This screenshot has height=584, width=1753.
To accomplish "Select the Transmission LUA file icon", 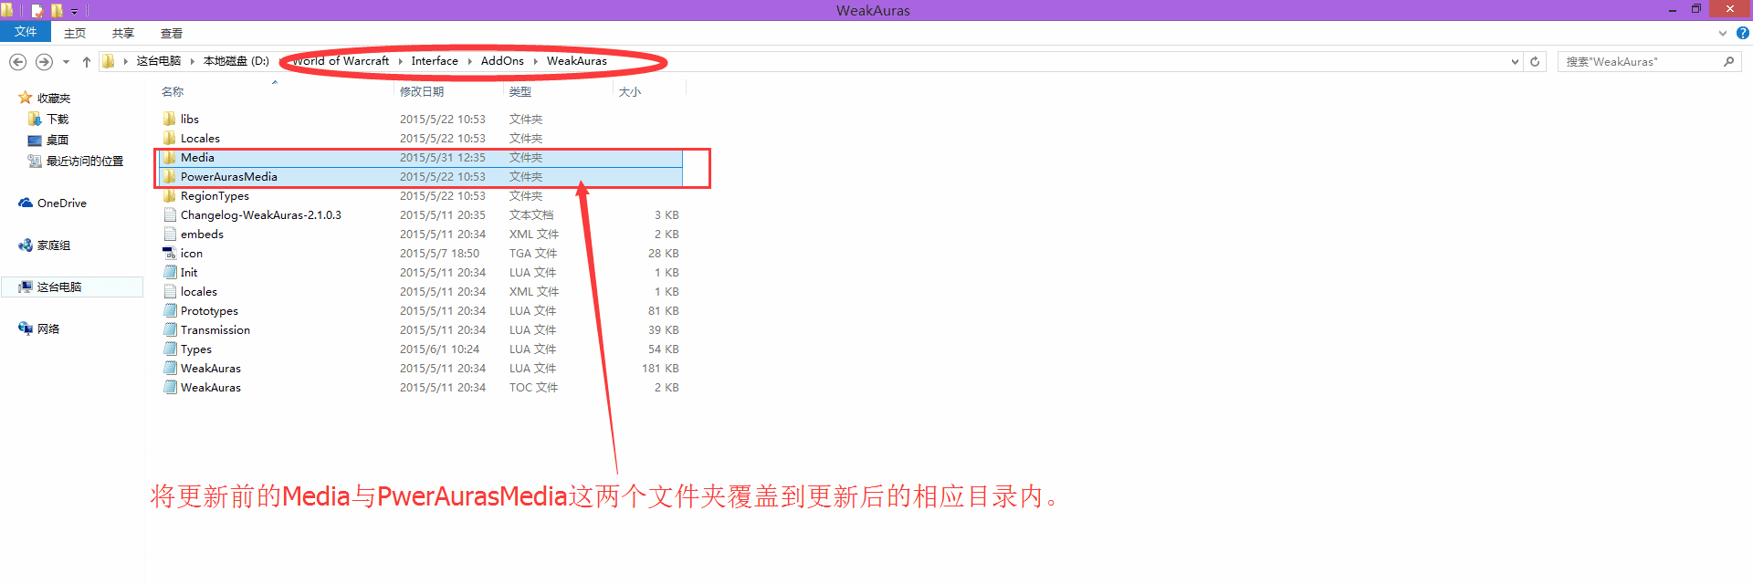I will point(170,329).
